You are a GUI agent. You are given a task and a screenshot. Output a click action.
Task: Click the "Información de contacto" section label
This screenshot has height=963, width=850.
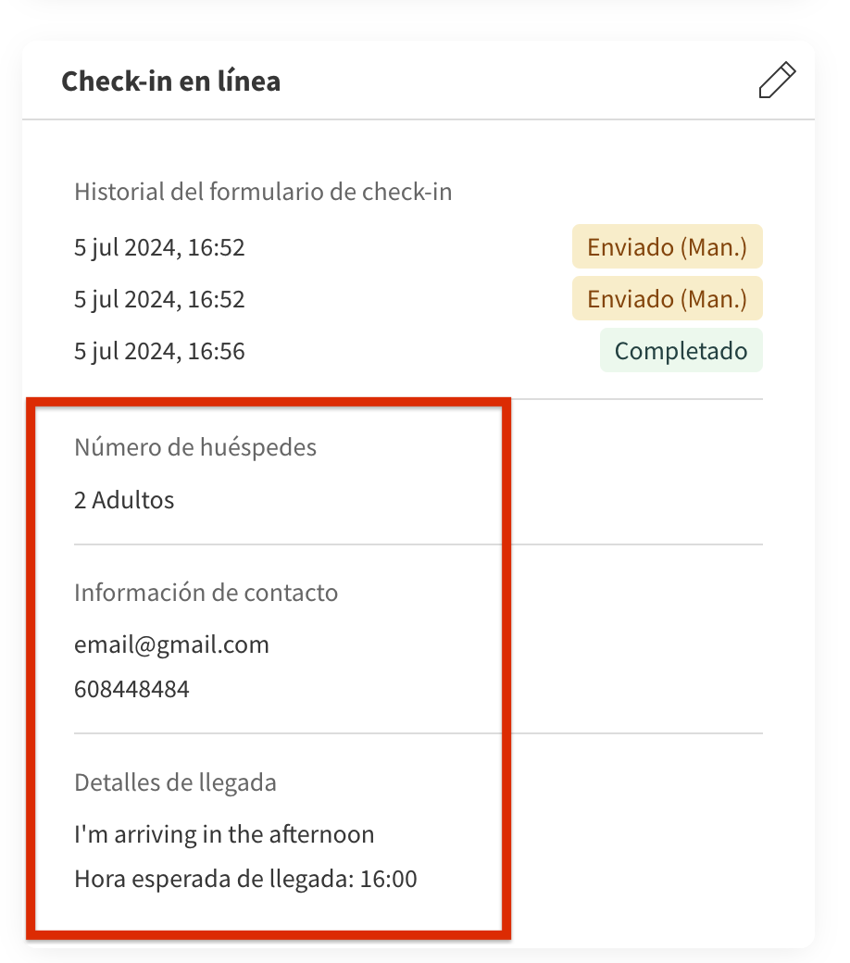(206, 593)
